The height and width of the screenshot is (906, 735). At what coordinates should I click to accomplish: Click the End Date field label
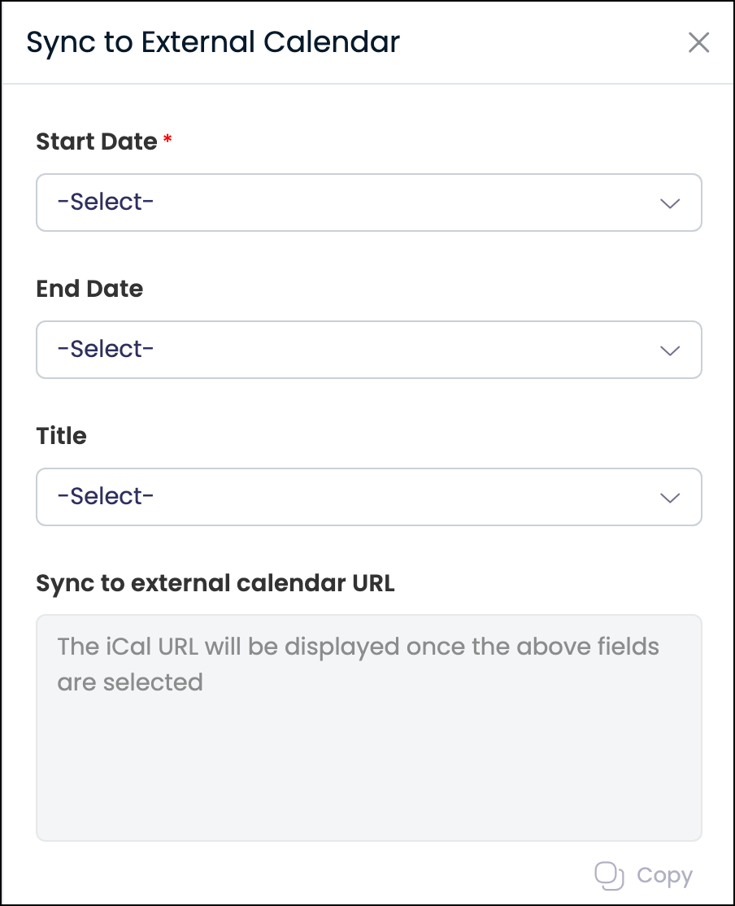pos(89,289)
